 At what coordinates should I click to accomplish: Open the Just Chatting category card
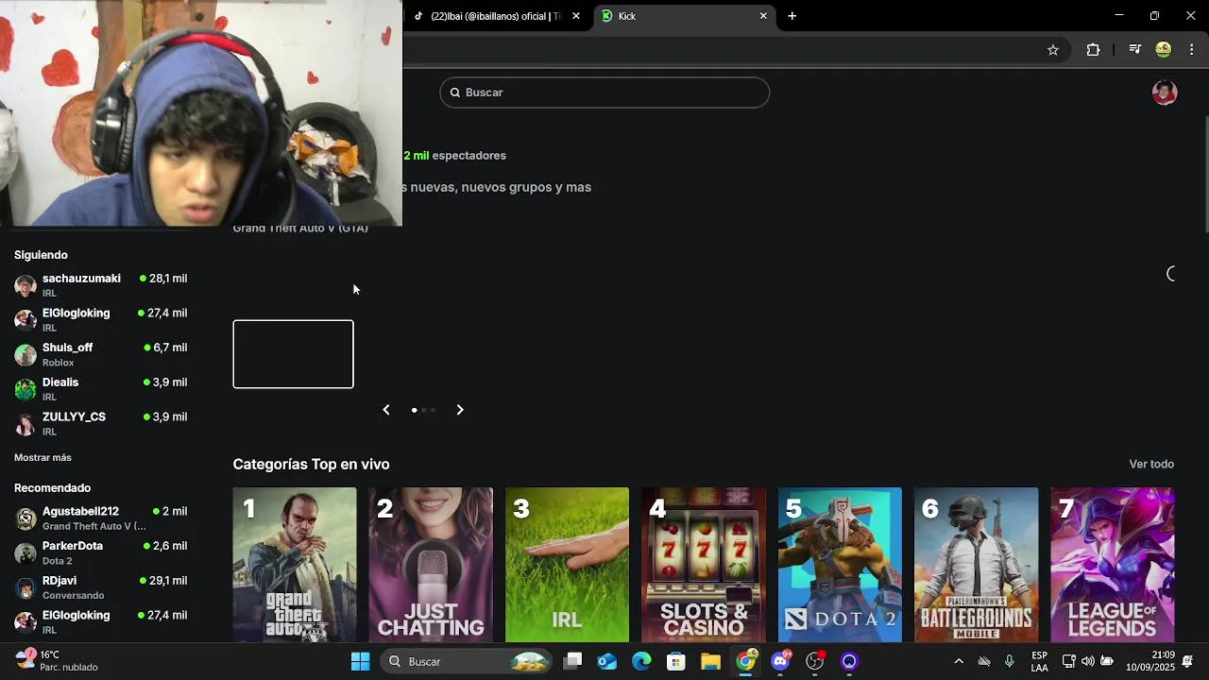(x=431, y=565)
